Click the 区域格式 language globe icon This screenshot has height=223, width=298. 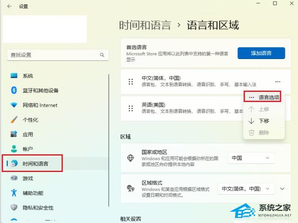click(x=131, y=188)
